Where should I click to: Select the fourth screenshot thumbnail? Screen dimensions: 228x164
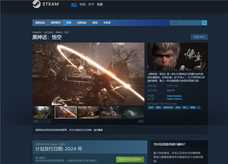111,112
